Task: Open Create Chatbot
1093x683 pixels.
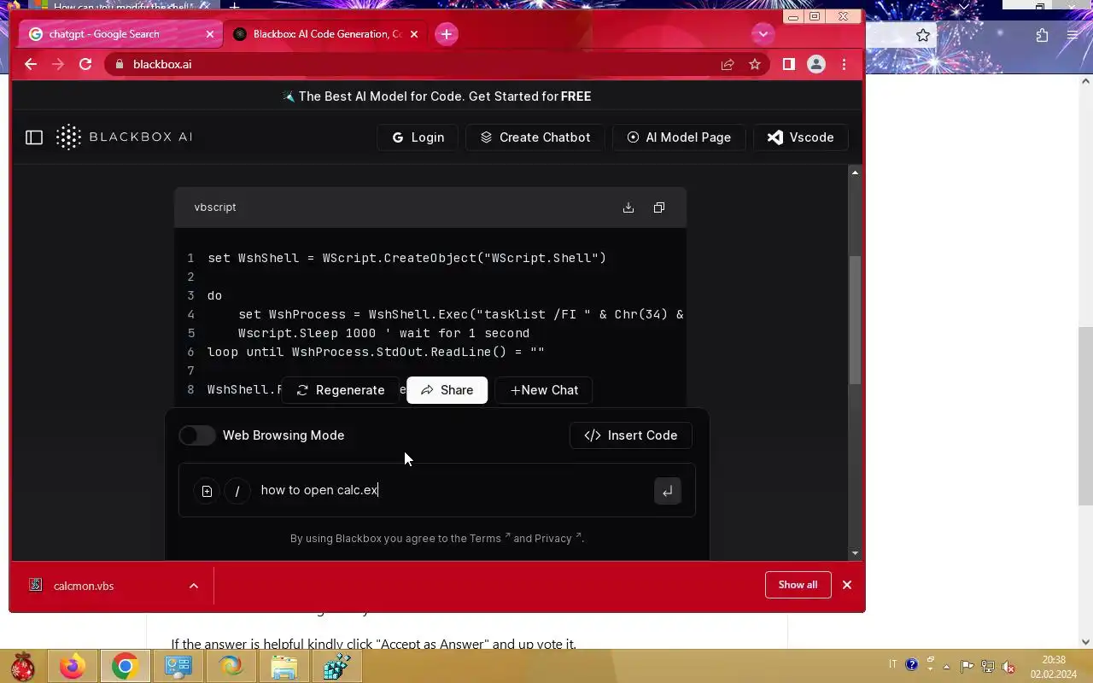Action: 535,137
